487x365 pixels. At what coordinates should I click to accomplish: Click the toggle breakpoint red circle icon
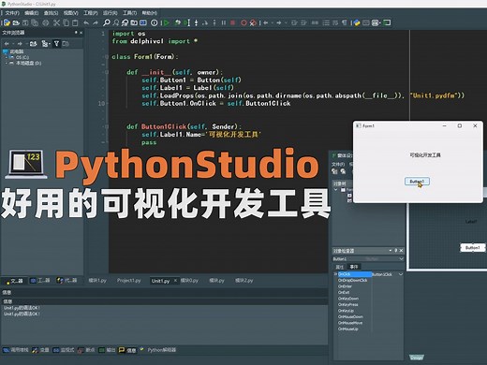tap(243, 22)
